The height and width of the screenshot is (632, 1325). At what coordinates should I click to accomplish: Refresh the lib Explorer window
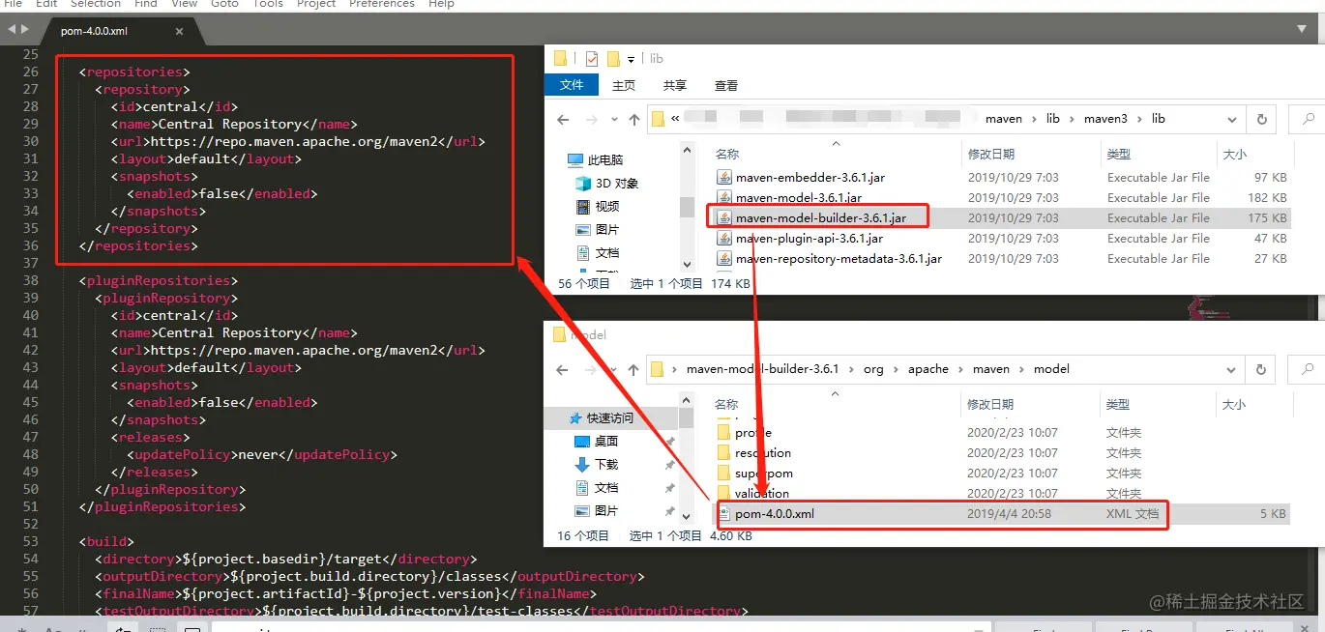1261,120
